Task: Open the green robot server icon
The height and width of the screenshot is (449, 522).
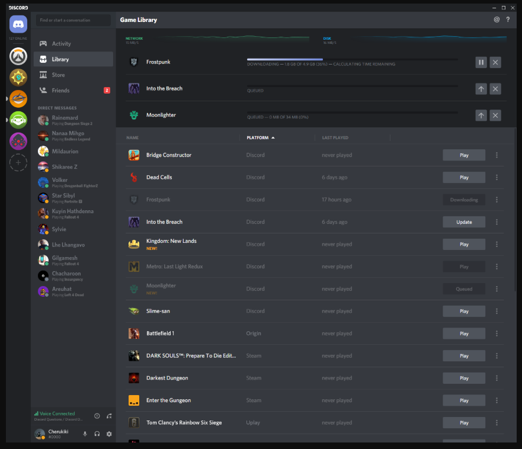Action: (x=18, y=120)
